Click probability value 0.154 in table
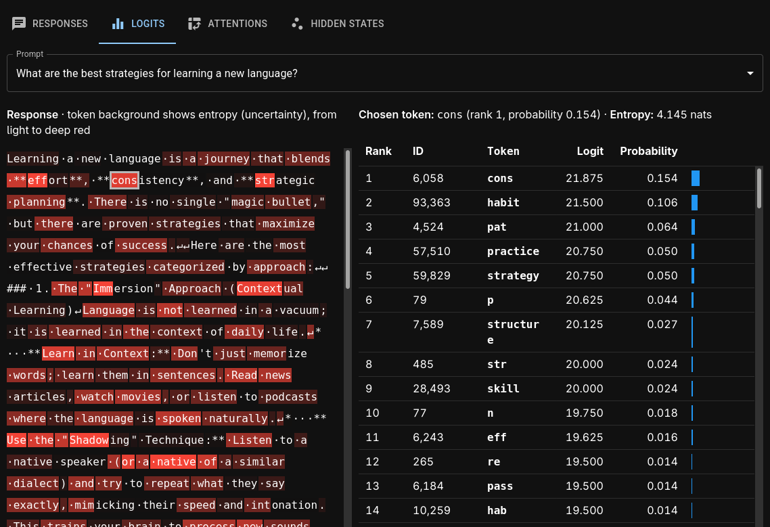This screenshot has height=527, width=770. [x=662, y=179]
